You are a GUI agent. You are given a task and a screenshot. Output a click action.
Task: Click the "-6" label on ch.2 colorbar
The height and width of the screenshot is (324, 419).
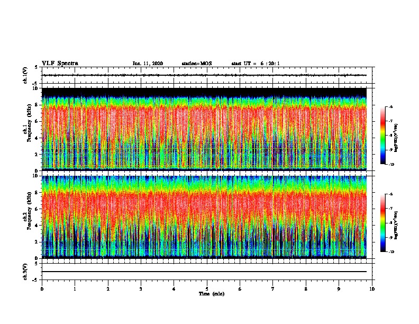(390, 194)
